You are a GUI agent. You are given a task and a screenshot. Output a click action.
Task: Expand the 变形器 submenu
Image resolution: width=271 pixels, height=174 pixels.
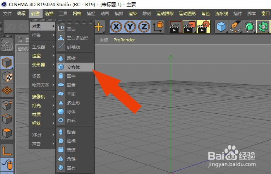click(x=42, y=65)
